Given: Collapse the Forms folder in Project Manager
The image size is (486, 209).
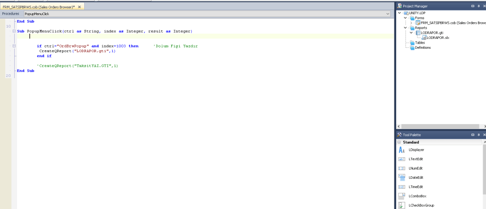Looking at the screenshot, I should point(406,18).
